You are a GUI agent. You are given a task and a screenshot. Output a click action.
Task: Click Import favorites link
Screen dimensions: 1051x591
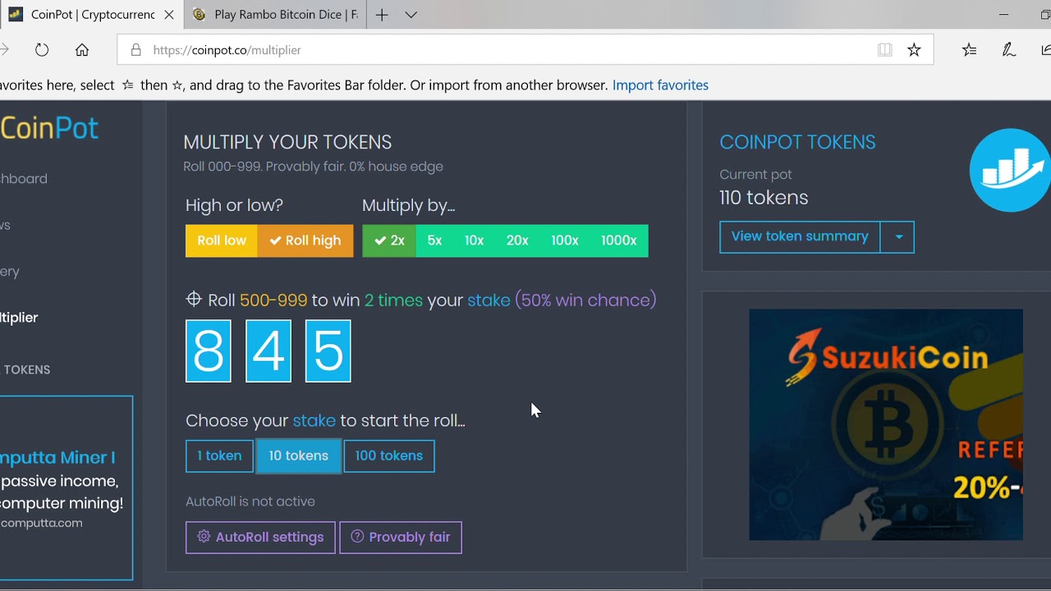[660, 85]
